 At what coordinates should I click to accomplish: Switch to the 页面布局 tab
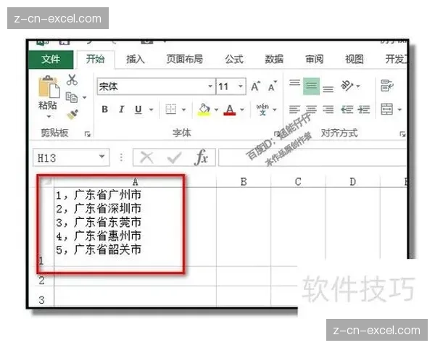[x=184, y=59]
